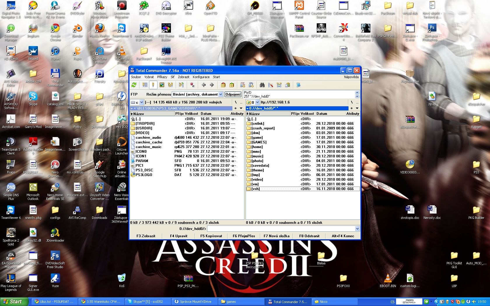Switch to Skype taskbar item
Screen dimensions: 490x306
(x=147, y=302)
